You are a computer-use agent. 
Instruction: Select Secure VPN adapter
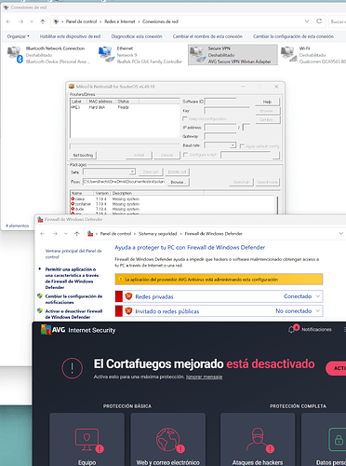pos(233,55)
